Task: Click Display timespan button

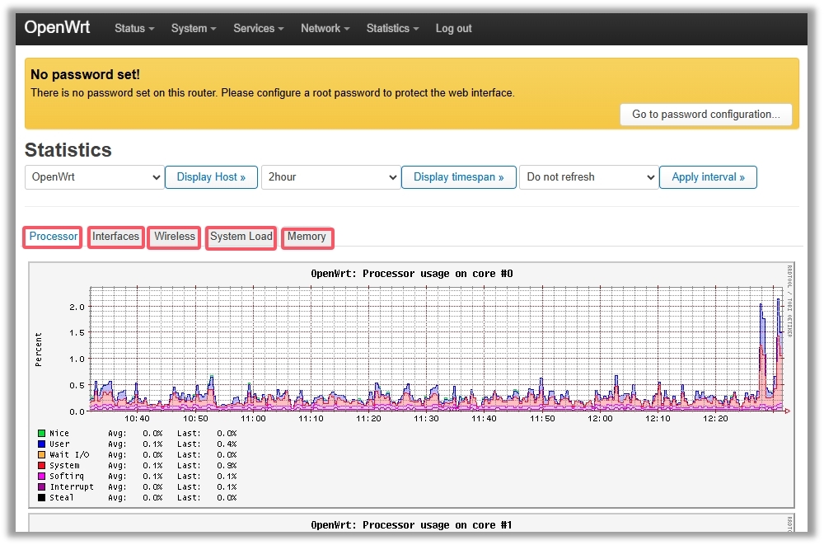Action: 458,177
